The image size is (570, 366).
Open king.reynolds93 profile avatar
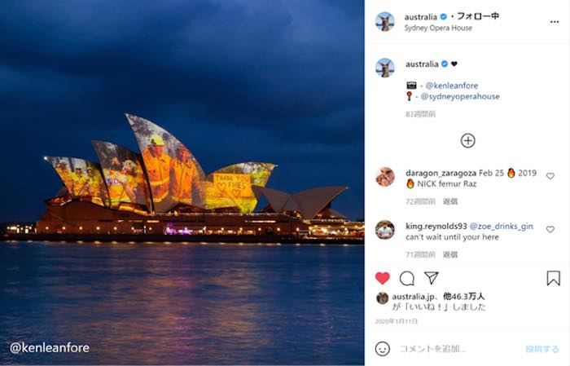pos(385,230)
